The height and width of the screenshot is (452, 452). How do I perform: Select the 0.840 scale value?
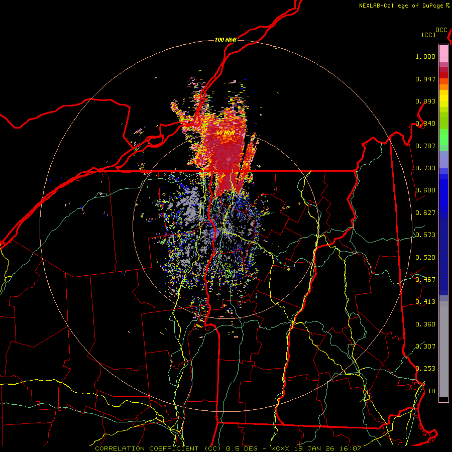pos(425,124)
